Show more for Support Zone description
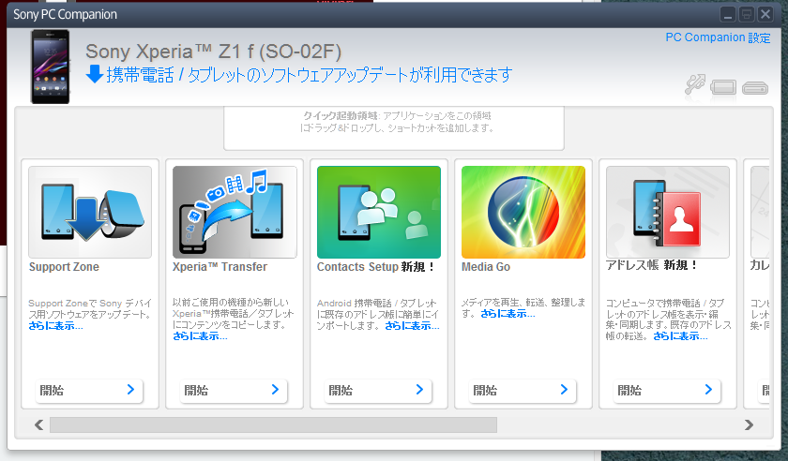The width and height of the screenshot is (788, 461). [55, 326]
